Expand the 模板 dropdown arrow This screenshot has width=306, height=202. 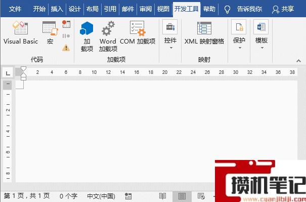coord(262,48)
